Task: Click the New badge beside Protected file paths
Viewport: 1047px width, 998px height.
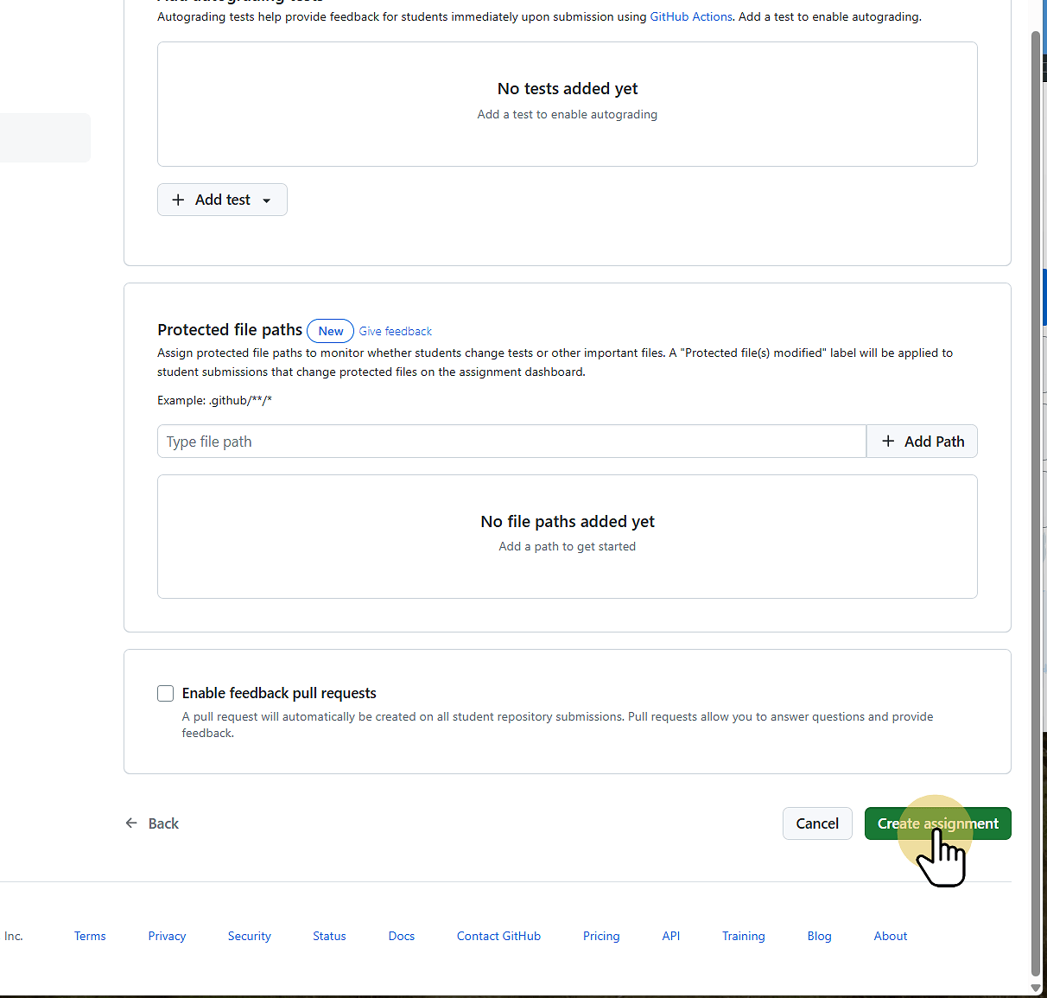Action: tap(330, 331)
